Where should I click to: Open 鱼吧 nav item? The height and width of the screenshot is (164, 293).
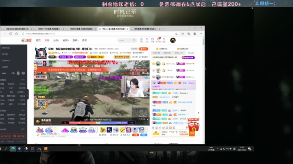click(84, 40)
